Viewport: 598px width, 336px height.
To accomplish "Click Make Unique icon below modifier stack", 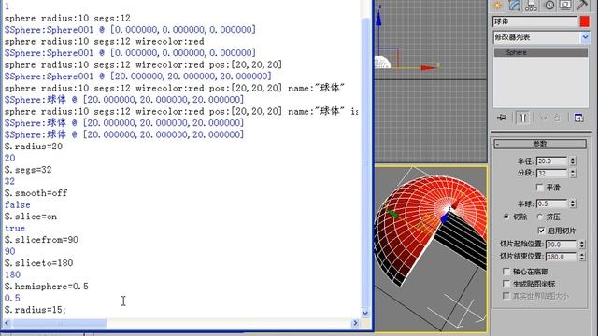I will [x=544, y=118].
